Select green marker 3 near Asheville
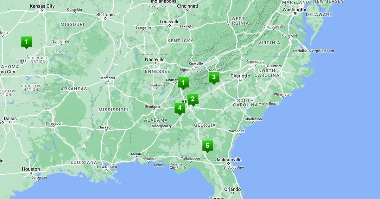The height and width of the screenshot is (199, 380). [x=214, y=77]
